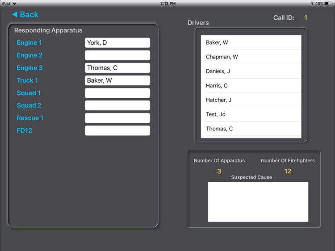Tap the Truck 1 apparatus label
The width and height of the screenshot is (335, 251).
pyautogui.click(x=27, y=80)
